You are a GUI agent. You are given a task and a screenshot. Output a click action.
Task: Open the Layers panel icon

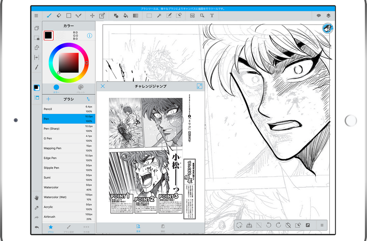tap(328, 16)
